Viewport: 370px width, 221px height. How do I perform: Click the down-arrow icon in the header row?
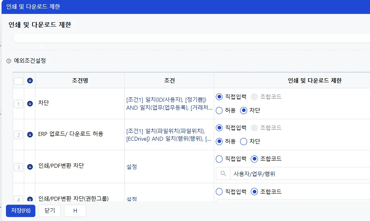click(x=30, y=81)
